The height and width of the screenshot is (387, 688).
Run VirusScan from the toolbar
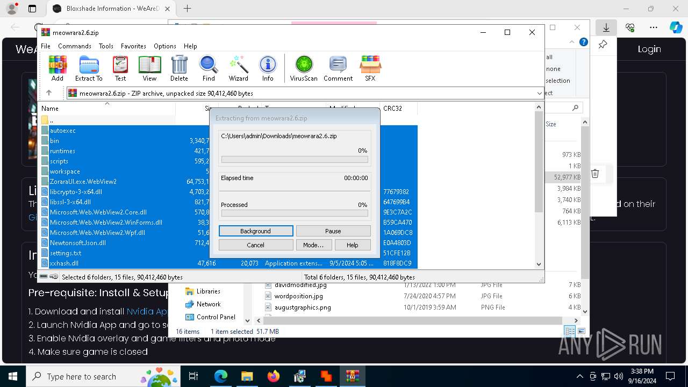tap(304, 68)
